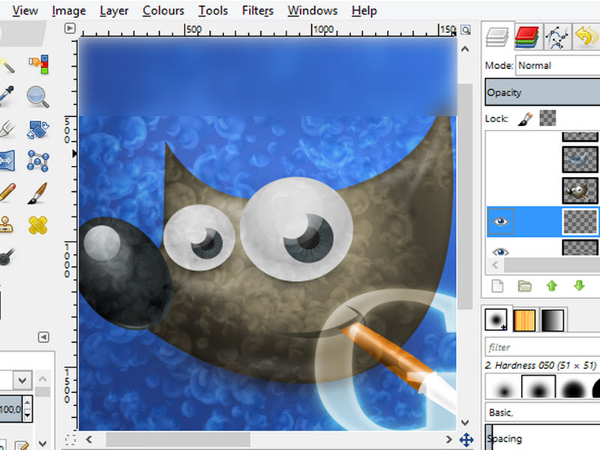This screenshot has height=450, width=600.
Task: Select the Pencil tool
Action: tap(7, 193)
